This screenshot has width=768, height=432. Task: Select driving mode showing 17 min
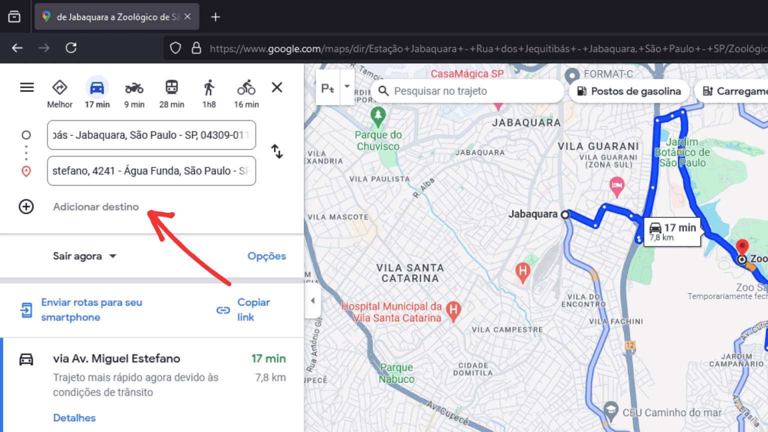[x=97, y=93]
